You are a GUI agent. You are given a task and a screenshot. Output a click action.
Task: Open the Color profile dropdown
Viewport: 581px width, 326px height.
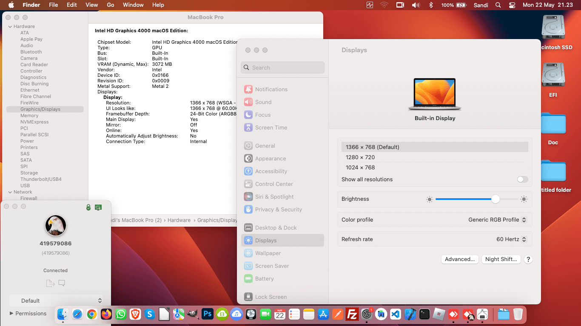[x=497, y=220]
